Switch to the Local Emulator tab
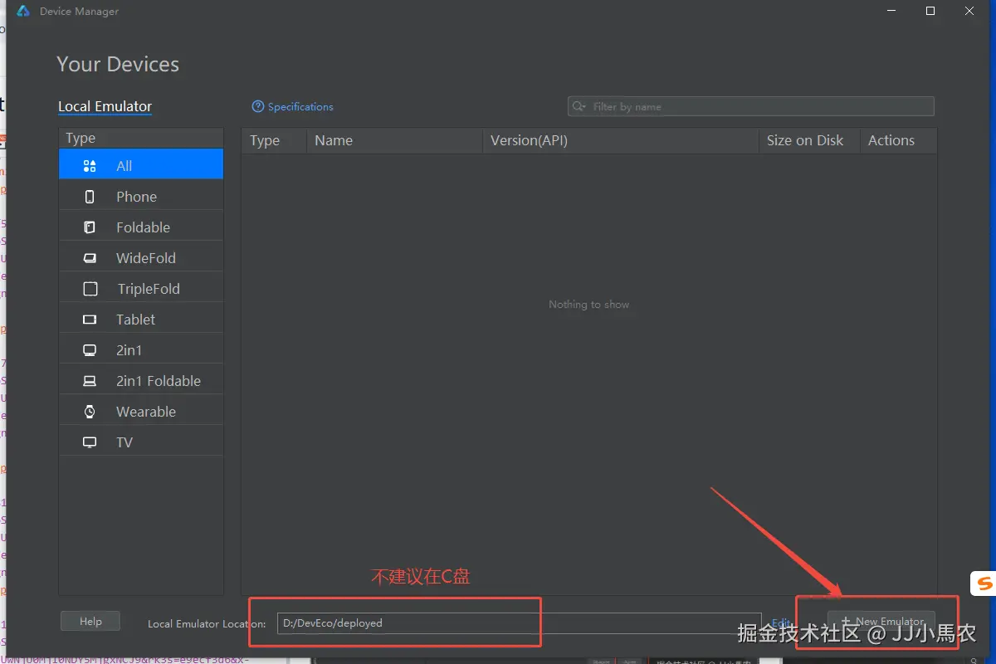Screen dimensions: 996x664 105,106
